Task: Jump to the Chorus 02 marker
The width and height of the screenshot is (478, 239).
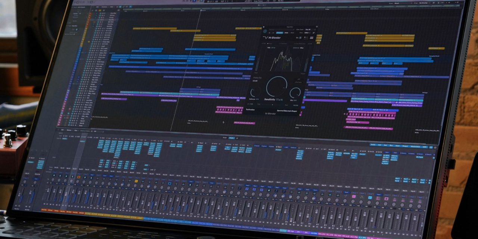Action: coord(285,10)
